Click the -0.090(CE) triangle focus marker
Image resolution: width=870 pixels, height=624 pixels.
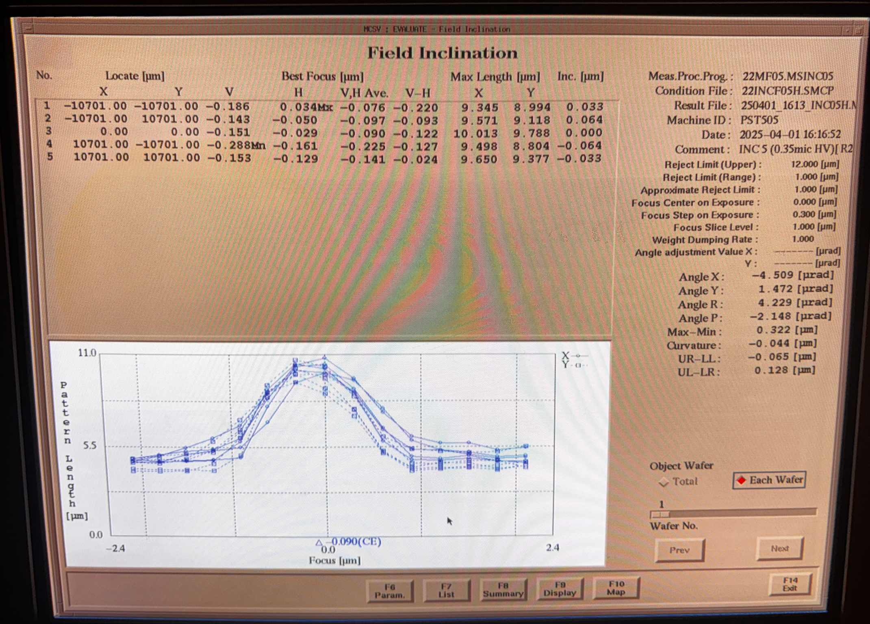click(319, 542)
